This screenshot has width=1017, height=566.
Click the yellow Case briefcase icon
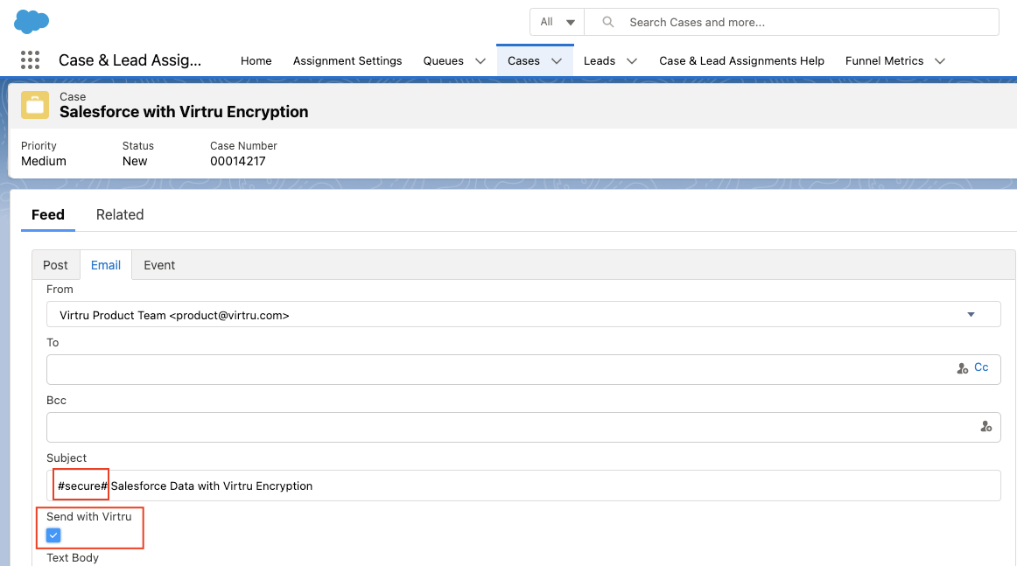click(35, 105)
